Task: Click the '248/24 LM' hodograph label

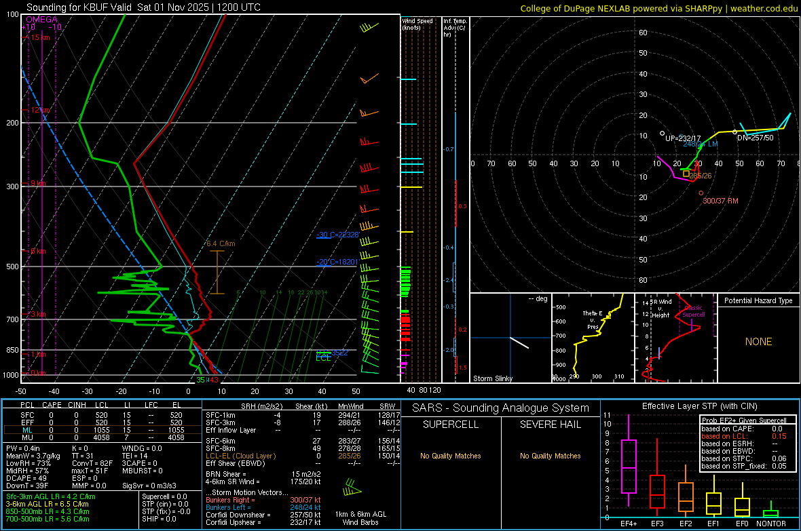Action: (701, 144)
